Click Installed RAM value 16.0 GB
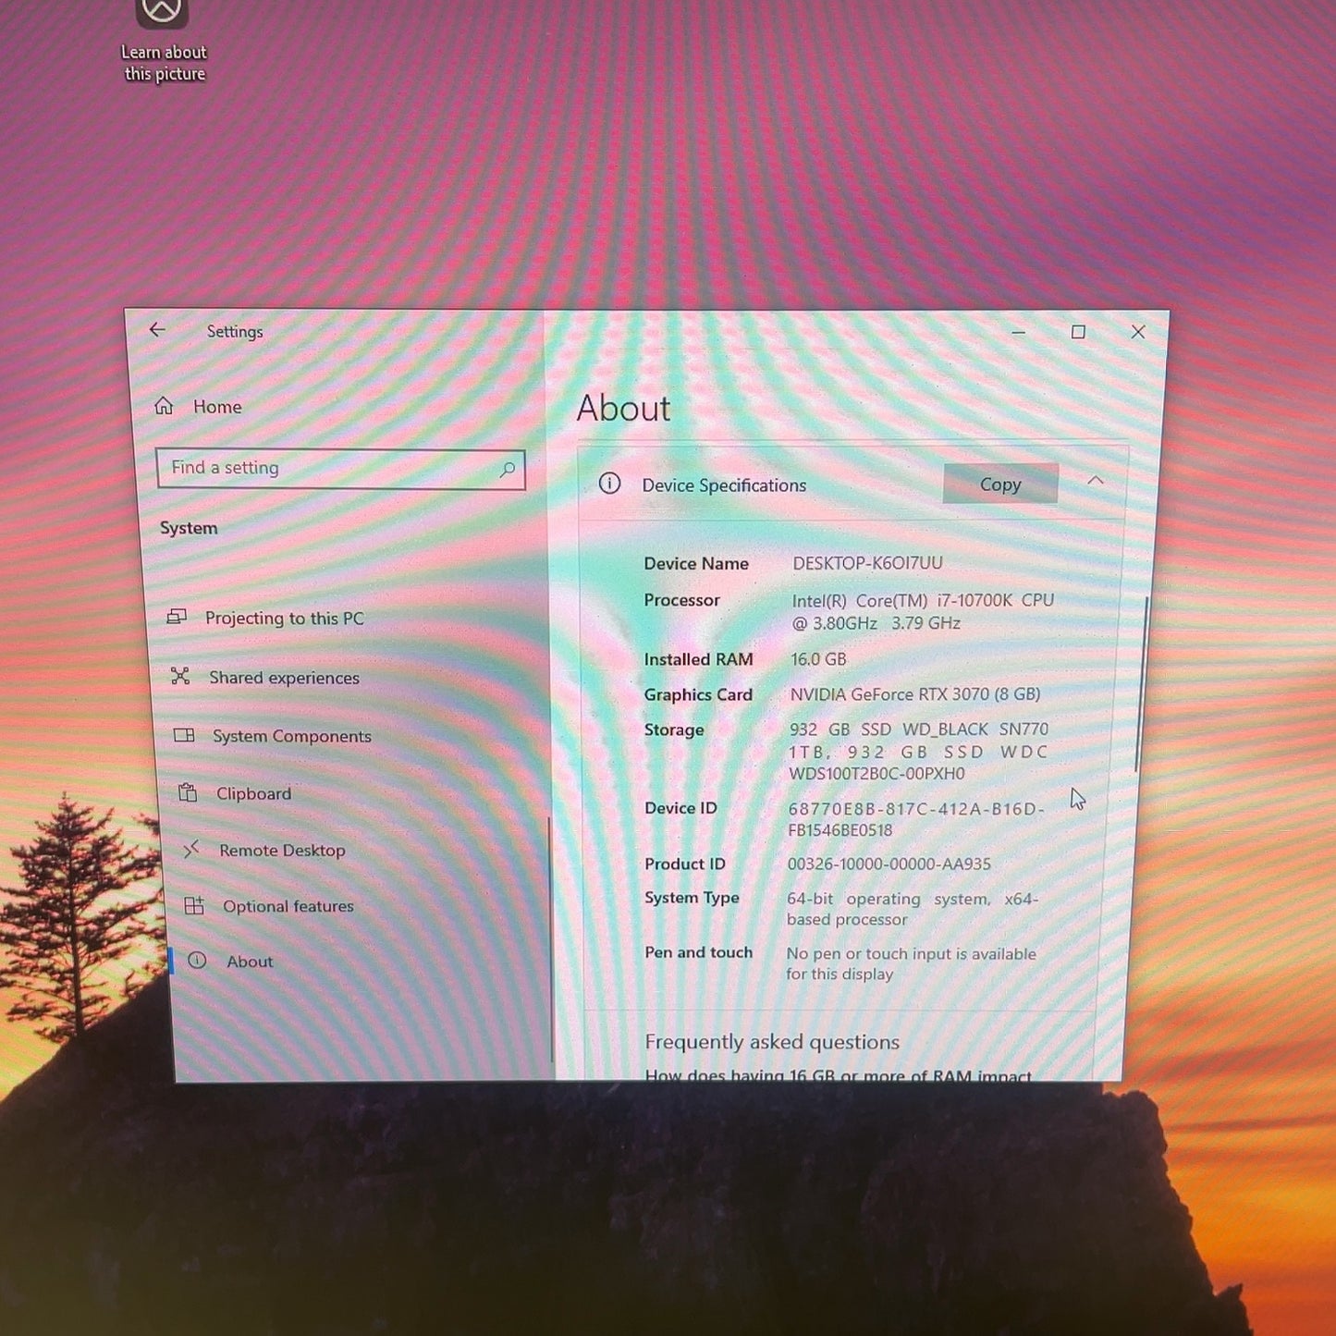 [x=818, y=659]
